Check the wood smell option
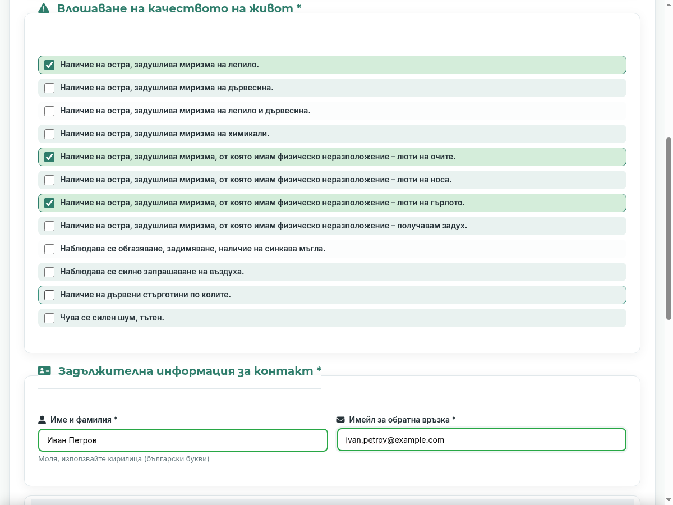 point(49,88)
